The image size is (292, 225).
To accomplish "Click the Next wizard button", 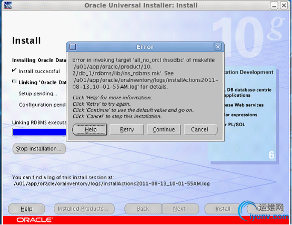I will click(180, 209).
